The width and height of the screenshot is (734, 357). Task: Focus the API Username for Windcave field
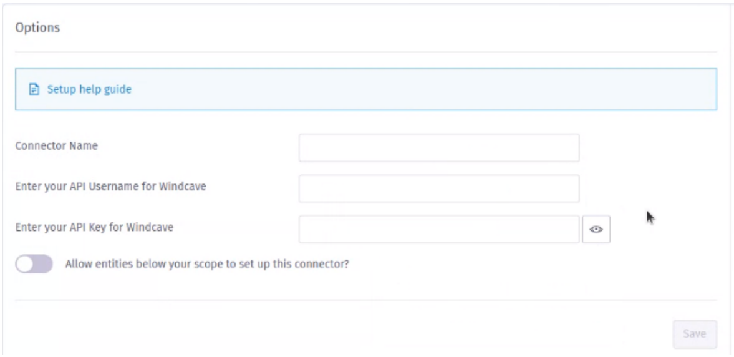point(439,188)
